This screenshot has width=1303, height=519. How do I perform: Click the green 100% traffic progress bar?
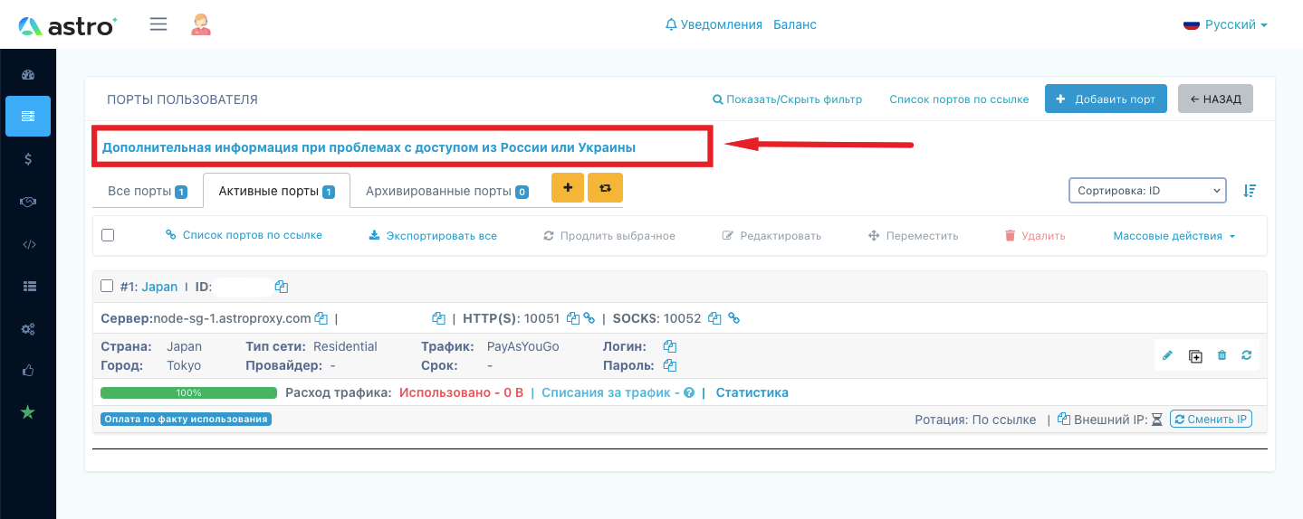[188, 393]
